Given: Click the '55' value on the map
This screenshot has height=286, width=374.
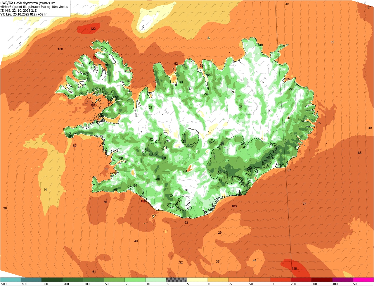Looking at the screenshot, I should 106,169.
